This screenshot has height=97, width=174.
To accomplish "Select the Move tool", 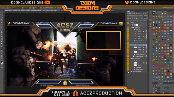I will 2,13.
